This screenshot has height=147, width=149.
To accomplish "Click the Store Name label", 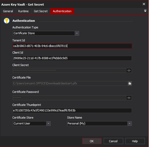I will [74, 118].
